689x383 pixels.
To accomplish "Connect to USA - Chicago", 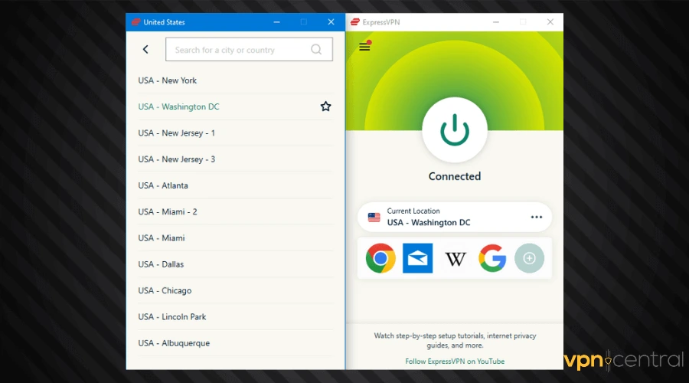I will tap(235, 290).
